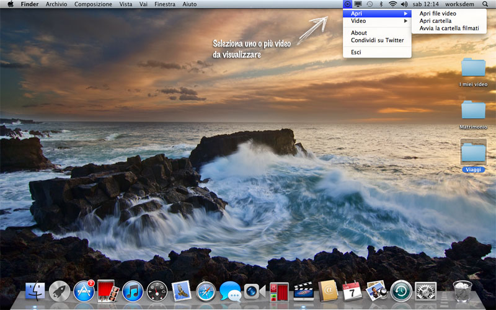The height and width of the screenshot is (310, 496).
Task: Launch Launchpad rocket icon in dock
Action: coord(59,291)
